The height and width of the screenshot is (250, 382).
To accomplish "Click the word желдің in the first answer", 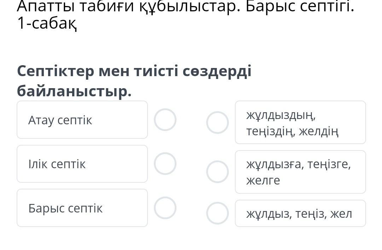I will coord(318,131).
